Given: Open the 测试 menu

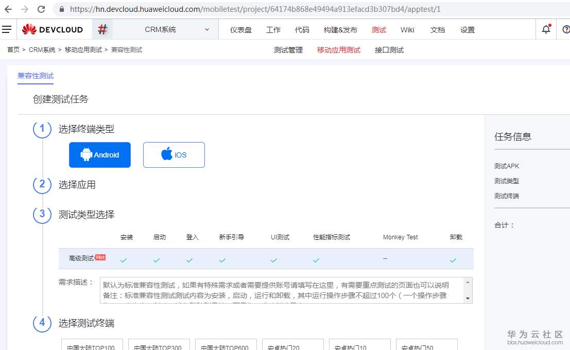Looking at the screenshot, I should coord(379,30).
